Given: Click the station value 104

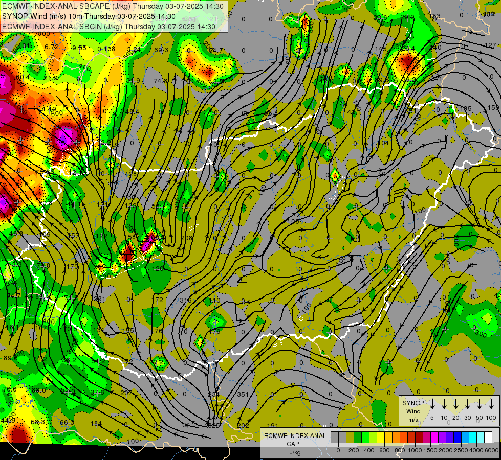Looking at the screenshot, I should pyautogui.click(x=383, y=143).
